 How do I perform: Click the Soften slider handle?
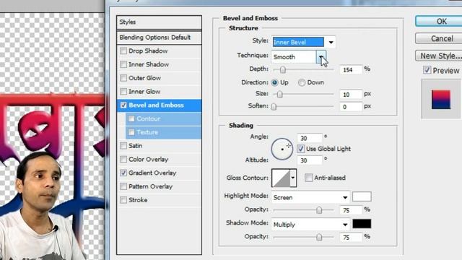point(274,106)
